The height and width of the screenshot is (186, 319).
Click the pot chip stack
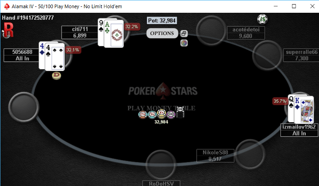(161, 114)
